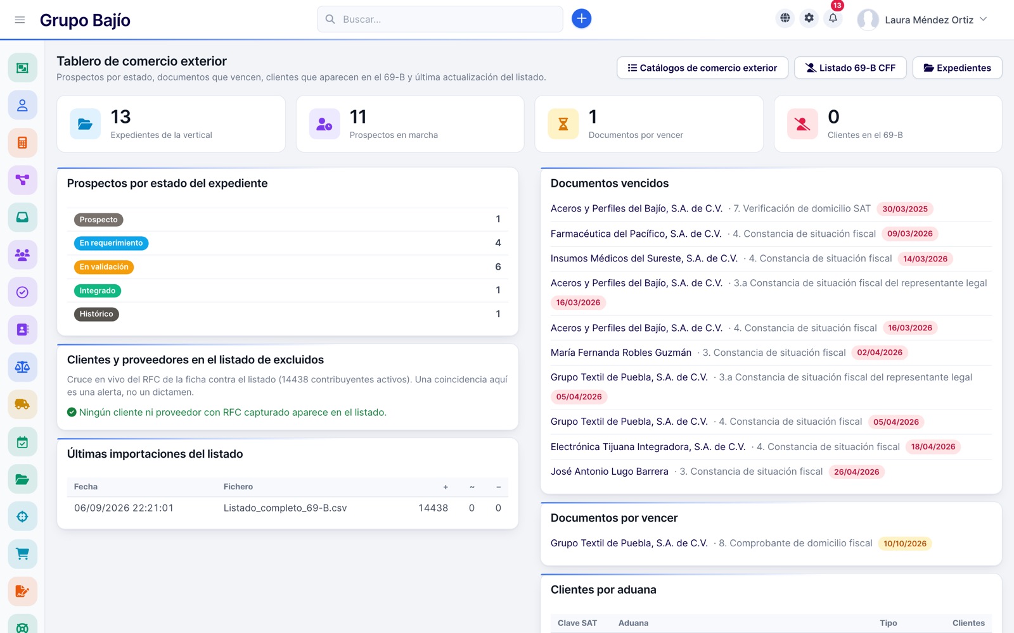Open José Antonio Lugo Barrera entry
This screenshot has height=633, width=1014.
click(771, 472)
